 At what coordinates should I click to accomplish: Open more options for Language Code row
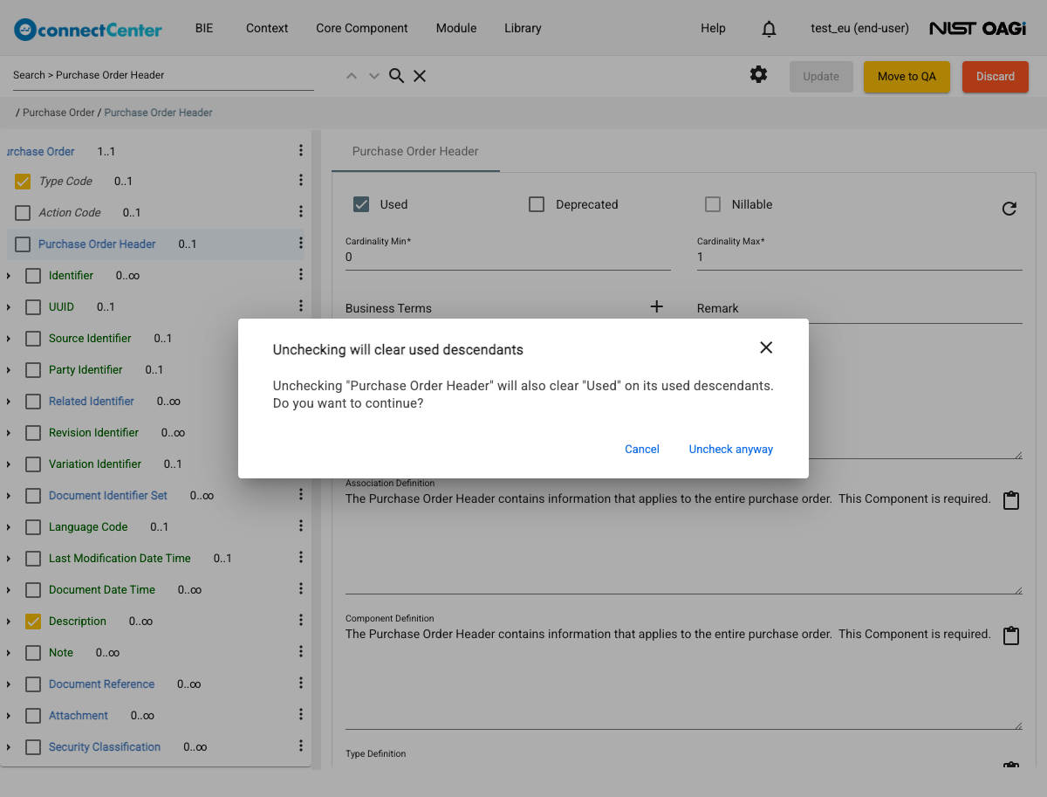point(301,526)
